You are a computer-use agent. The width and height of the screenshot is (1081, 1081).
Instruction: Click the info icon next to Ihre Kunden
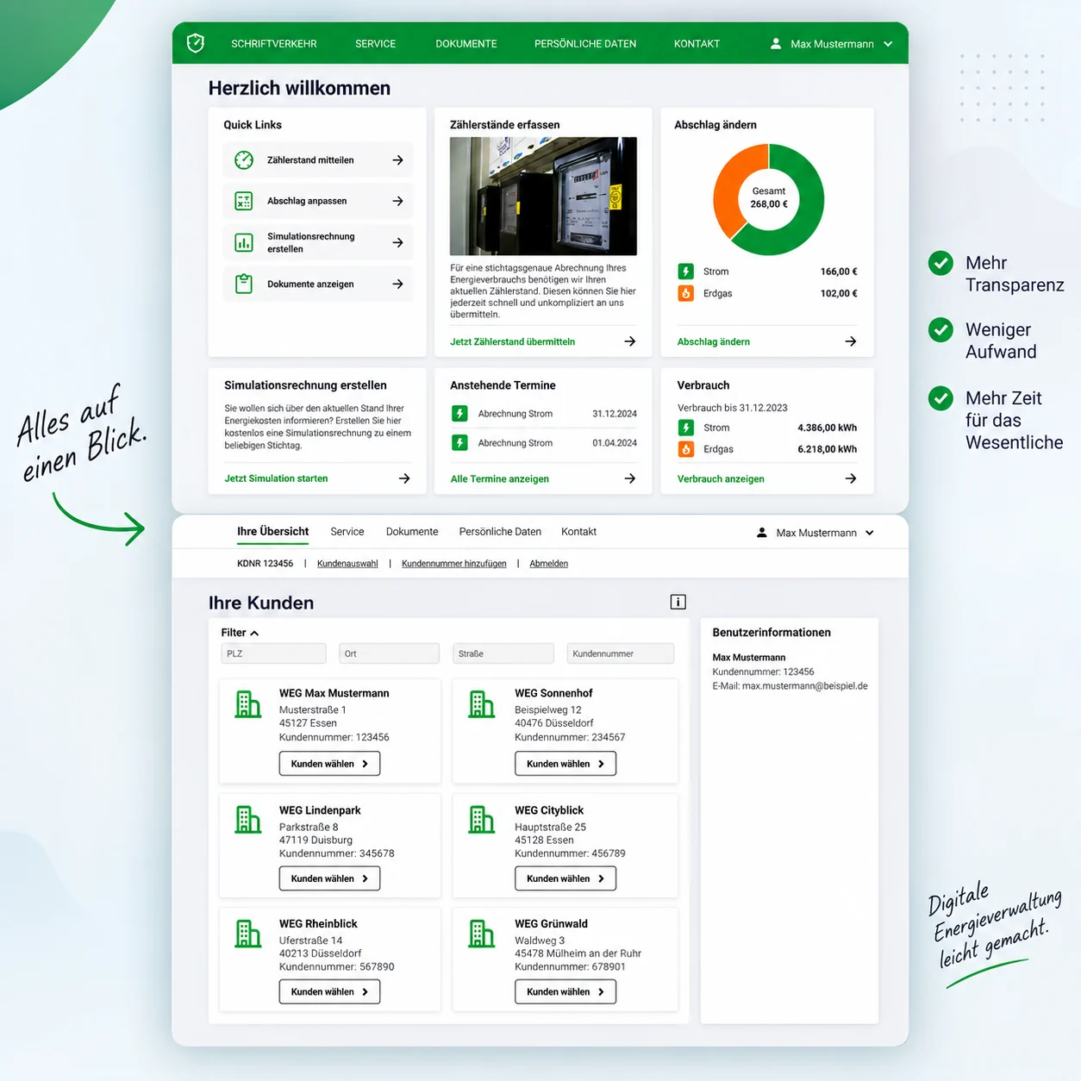tap(678, 602)
